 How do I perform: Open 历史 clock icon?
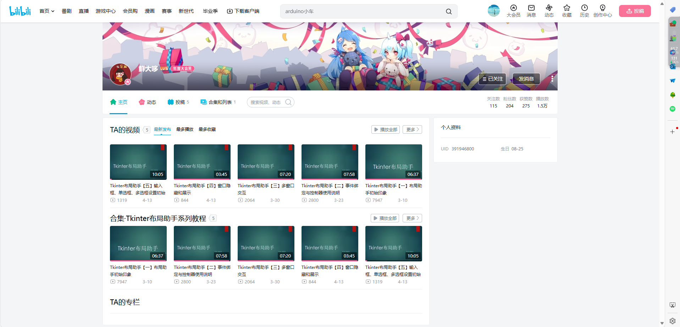coord(585,11)
